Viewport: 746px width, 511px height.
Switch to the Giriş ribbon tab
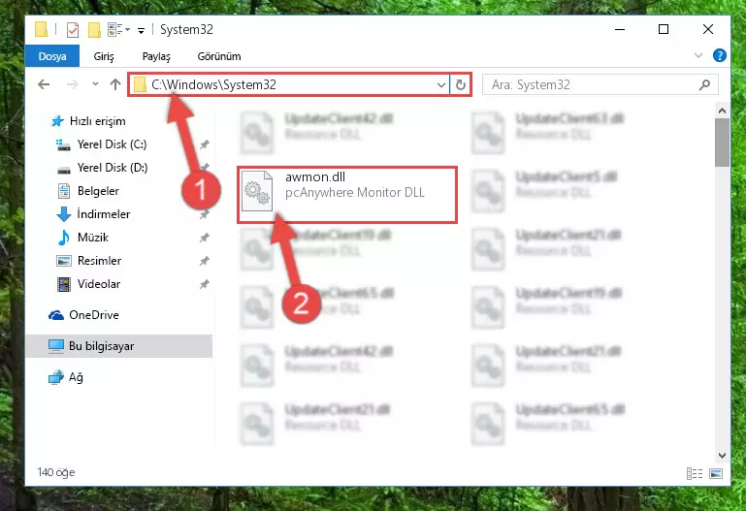pyautogui.click(x=104, y=56)
